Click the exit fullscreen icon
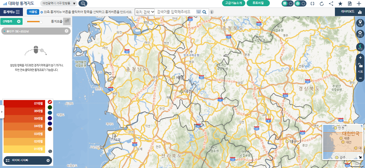Image resolution: width=365 pixels, height=168 pixels. [312, 4]
